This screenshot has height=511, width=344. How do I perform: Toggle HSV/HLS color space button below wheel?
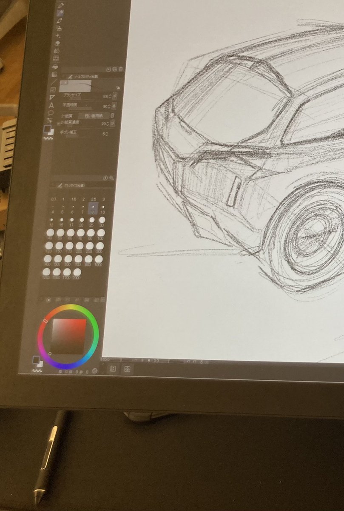94,371
